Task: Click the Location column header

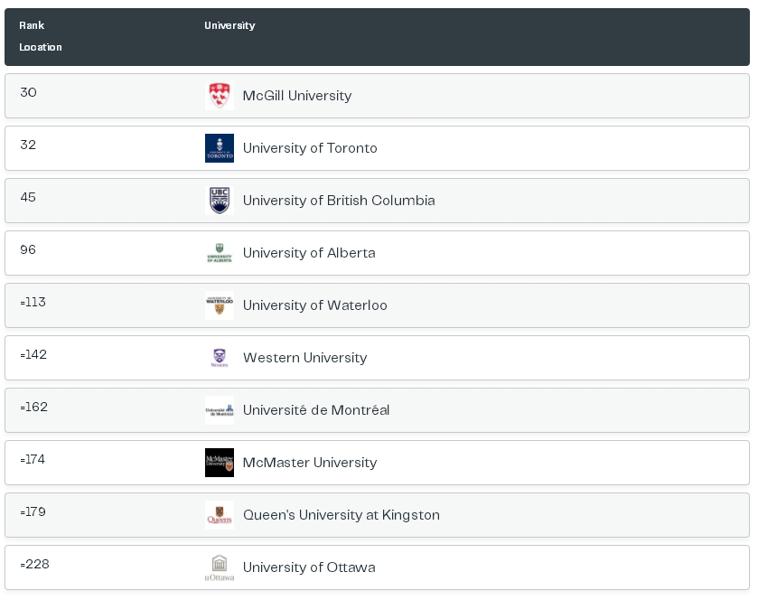Action: pyautogui.click(x=40, y=47)
